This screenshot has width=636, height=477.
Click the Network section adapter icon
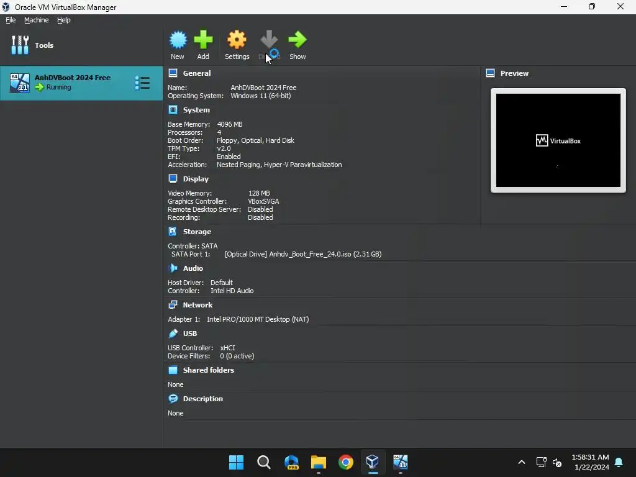click(x=173, y=304)
